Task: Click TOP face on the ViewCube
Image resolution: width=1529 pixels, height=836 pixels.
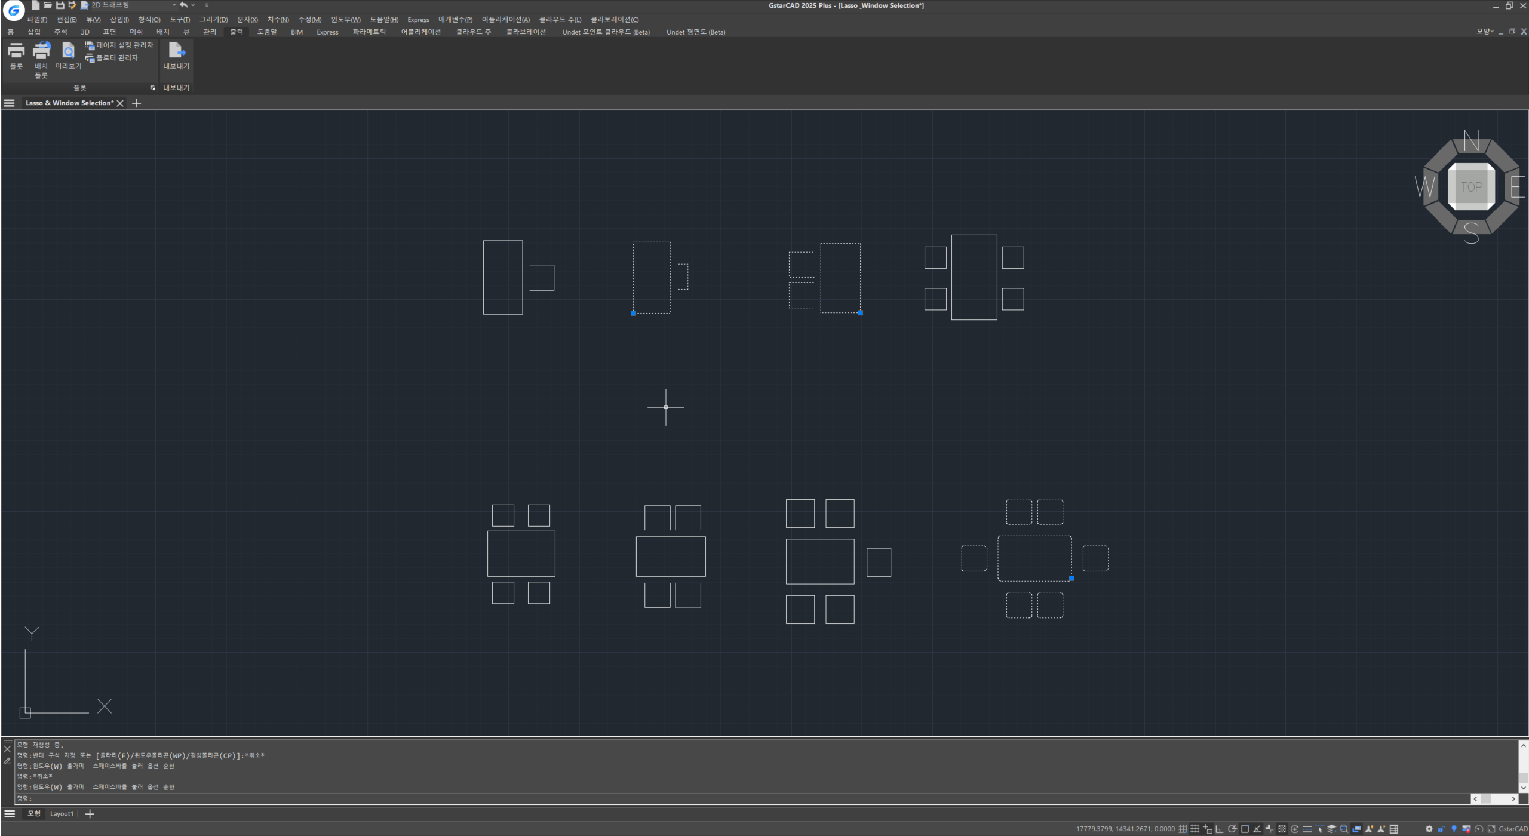Action: point(1471,187)
